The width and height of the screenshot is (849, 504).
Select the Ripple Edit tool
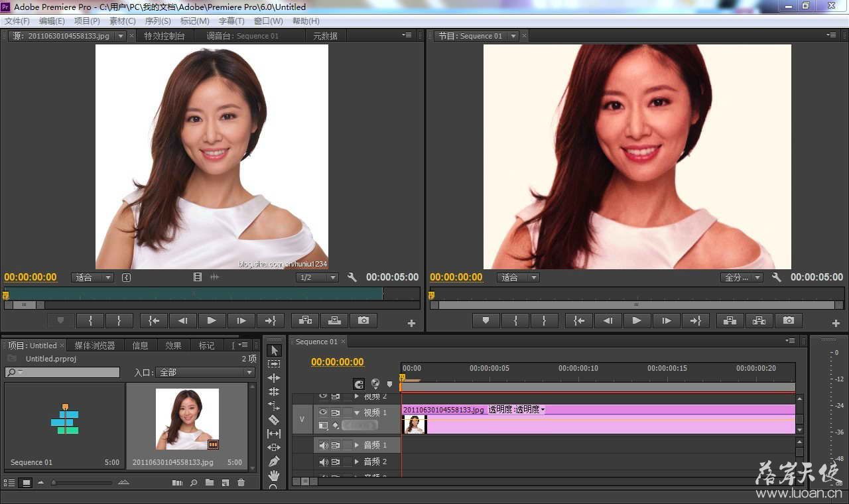coord(274,378)
